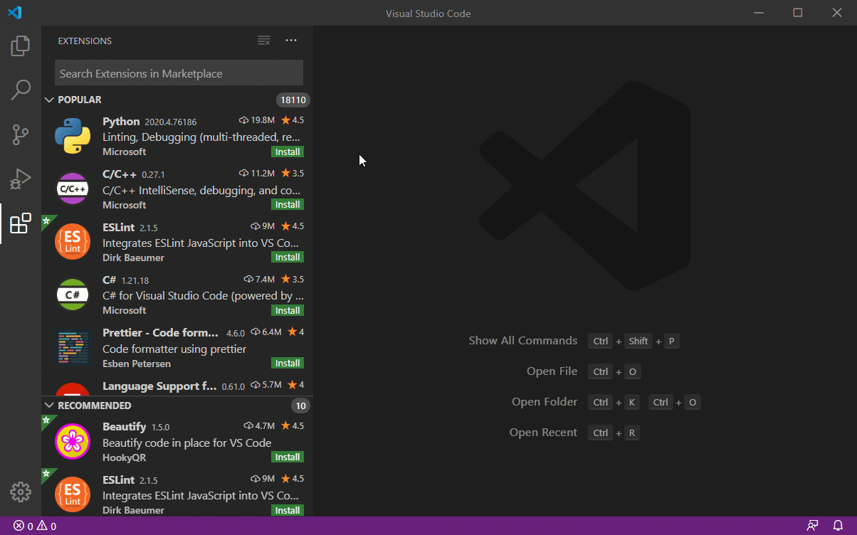Install the Python extension
Screen dimensions: 857x535
click(x=287, y=152)
